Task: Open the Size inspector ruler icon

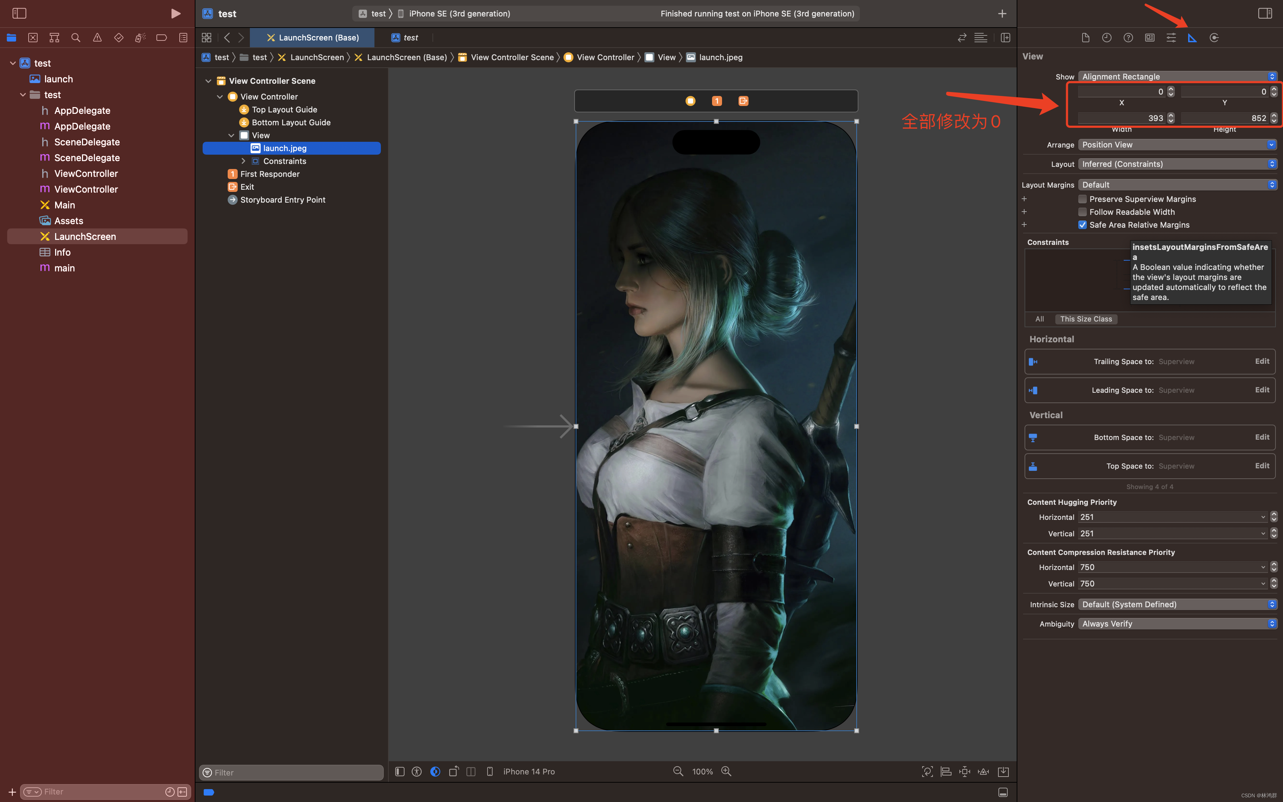Action: point(1192,38)
